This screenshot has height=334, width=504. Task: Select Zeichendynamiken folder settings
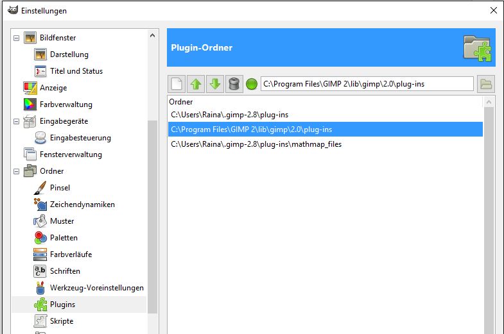[x=82, y=205]
